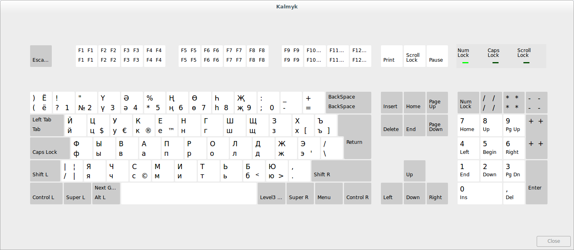Click the Alt L key
The image size is (574, 250).
pyautogui.click(x=106, y=194)
